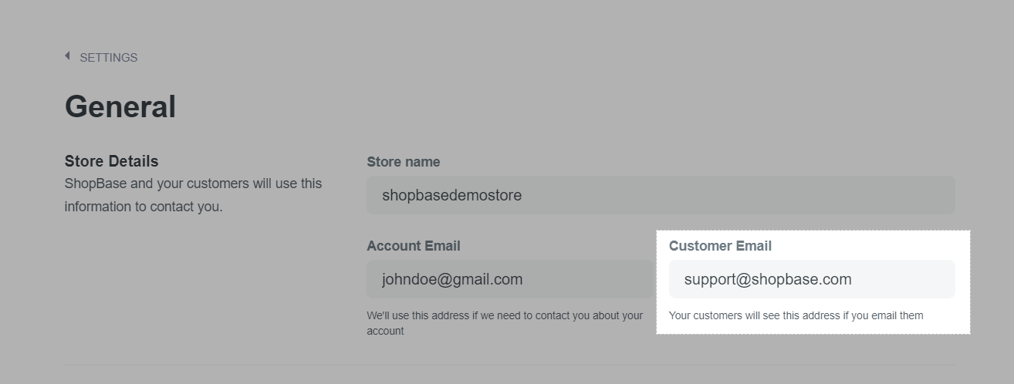Click the Account Email field label

(413, 246)
